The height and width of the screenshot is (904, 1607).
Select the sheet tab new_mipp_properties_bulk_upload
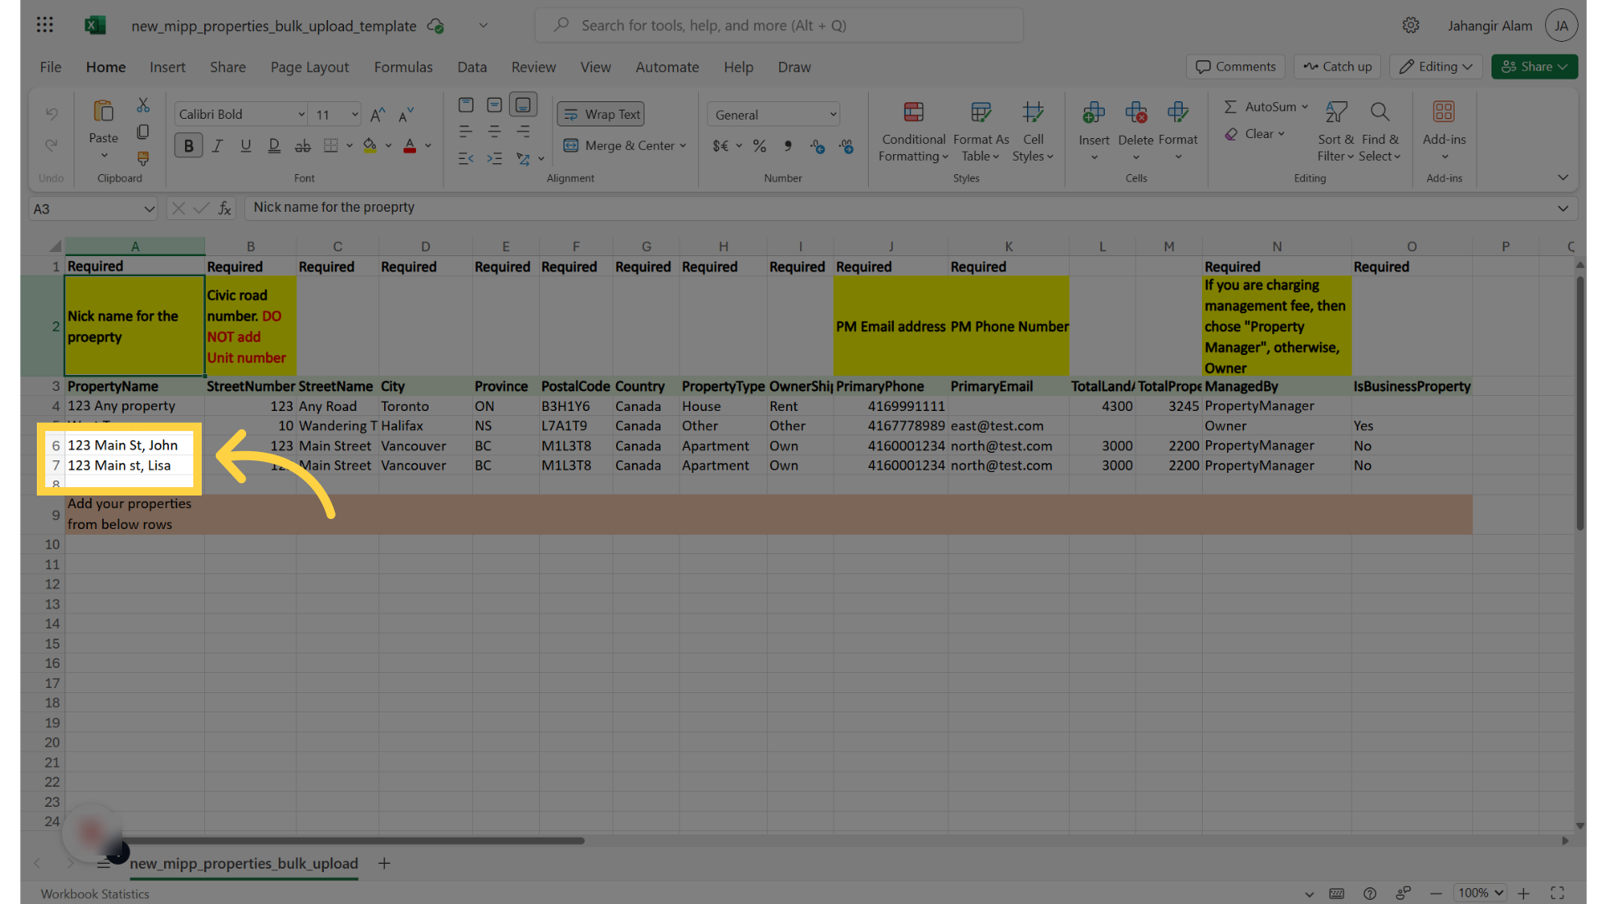(x=244, y=863)
